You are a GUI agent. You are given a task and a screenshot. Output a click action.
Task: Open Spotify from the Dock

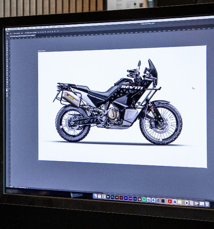click(x=144, y=199)
